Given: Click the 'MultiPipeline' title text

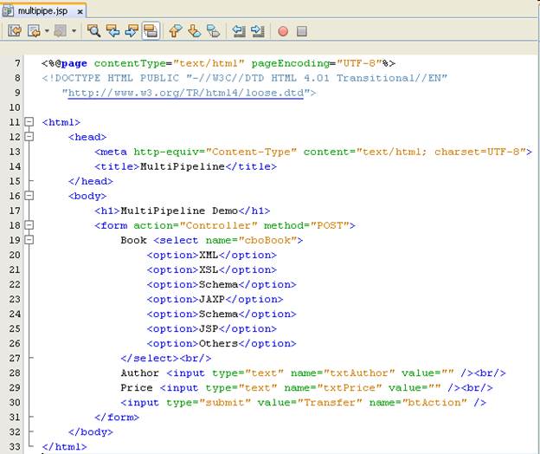Looking at the screenshot, I should point(183,166).
